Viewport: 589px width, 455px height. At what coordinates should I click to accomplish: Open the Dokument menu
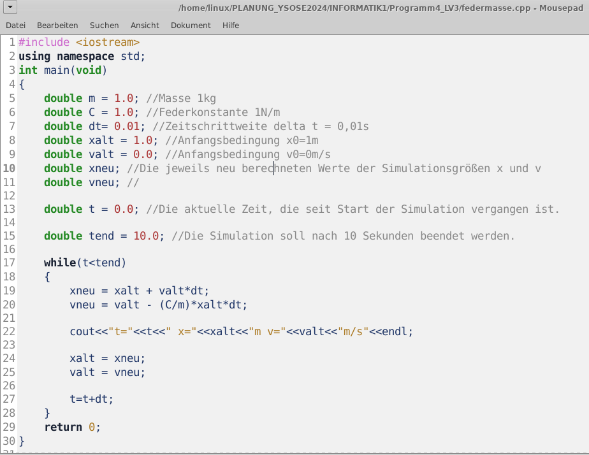click(191, 25)
